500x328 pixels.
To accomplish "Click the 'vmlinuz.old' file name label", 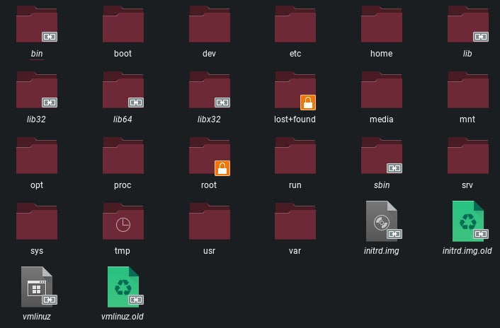I will [123, 317].
